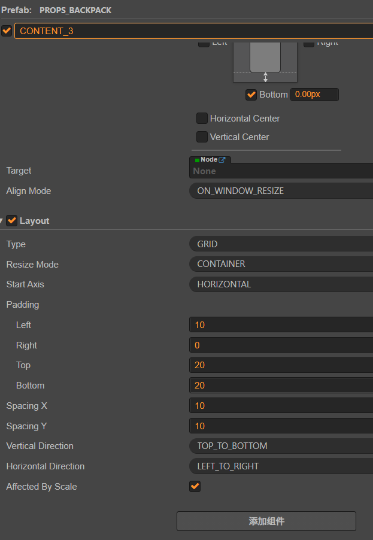Open the Align Mode dropdown
Image resolution: width=373 pixels, height=540 pixels.
click(281, 191)
